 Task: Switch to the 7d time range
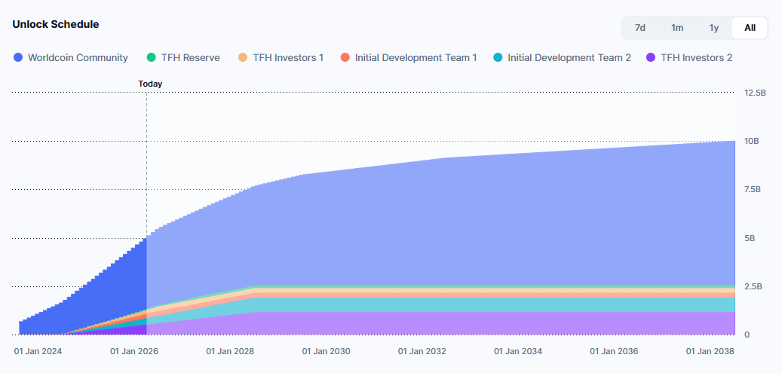pyautogui.click(x=640, y=28)
